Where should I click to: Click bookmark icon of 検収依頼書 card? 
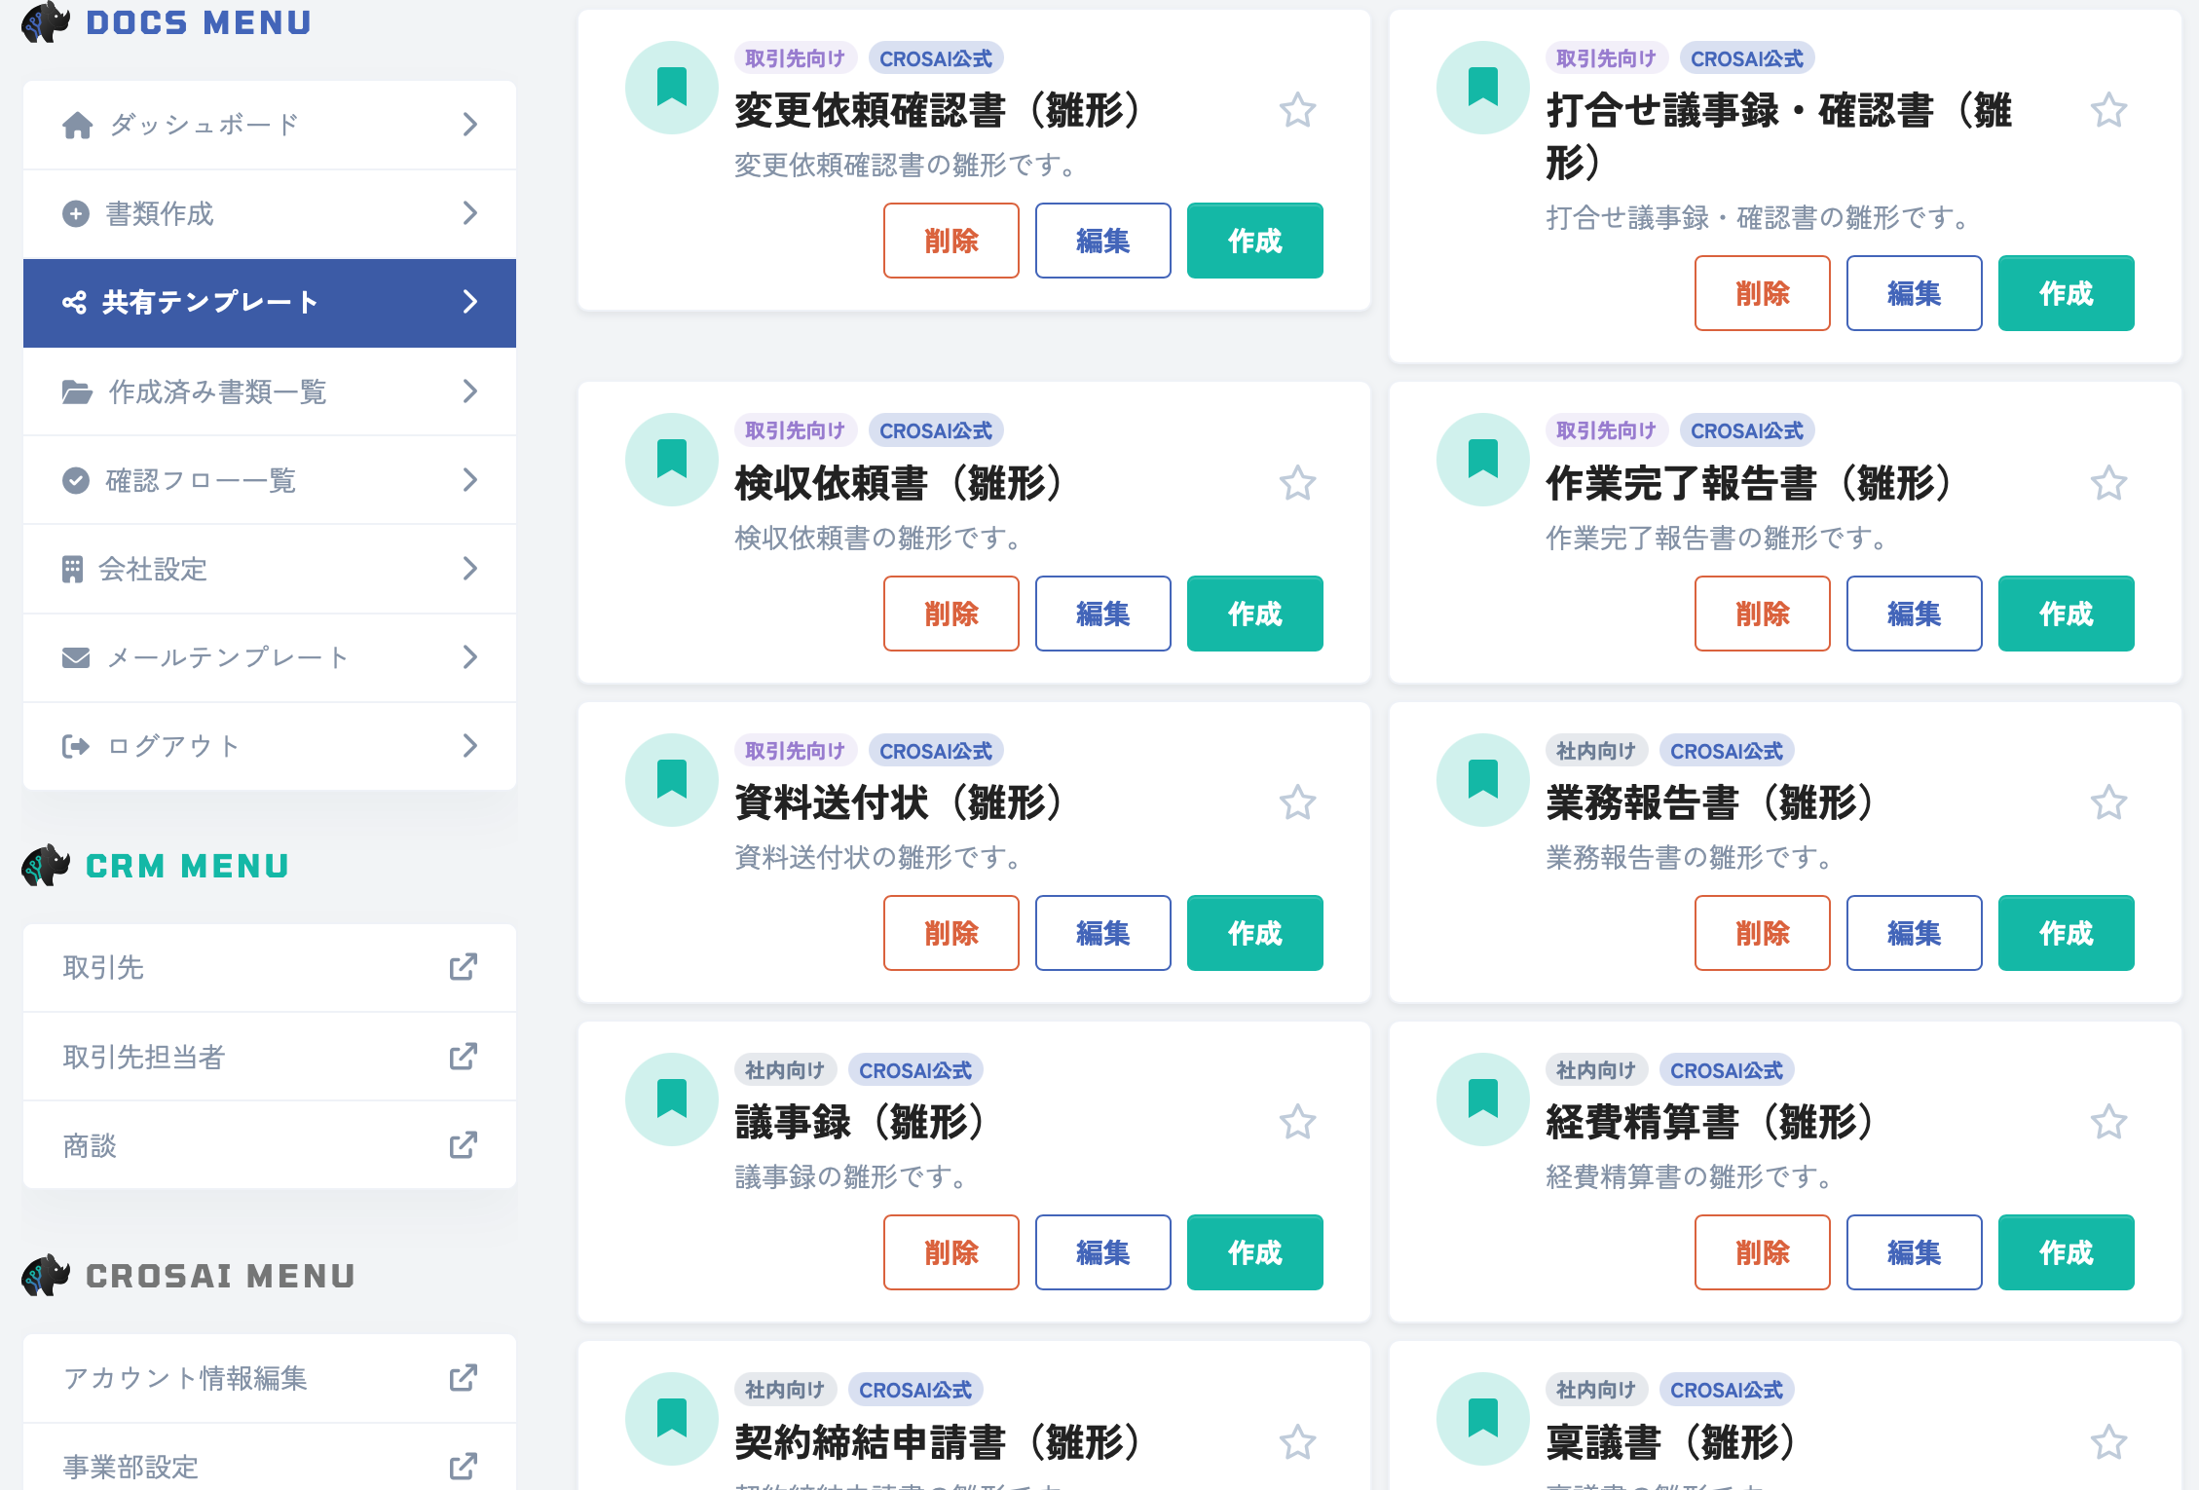click(x=672, y=459)
